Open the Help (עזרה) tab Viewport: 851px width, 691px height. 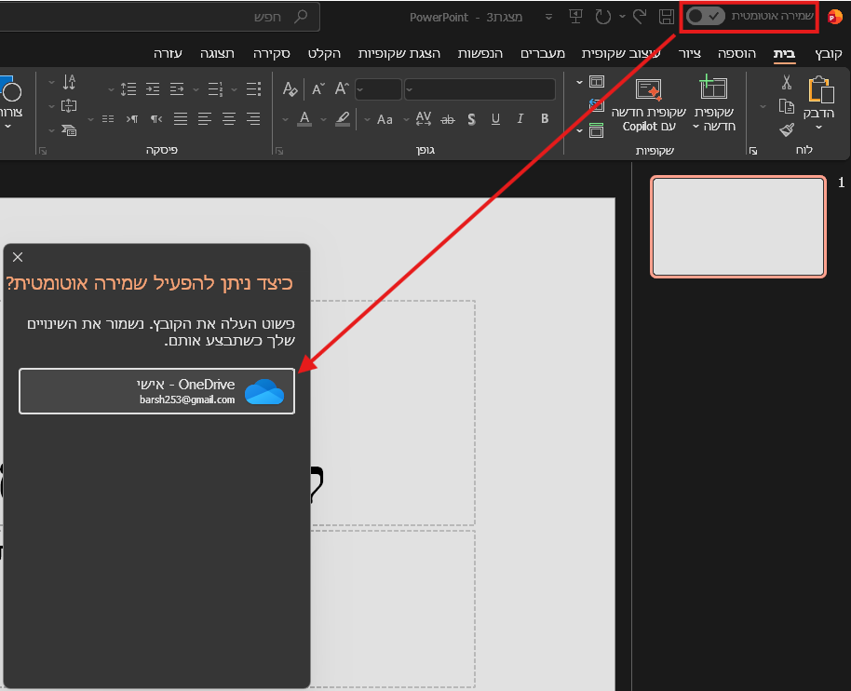click(168, 53)
